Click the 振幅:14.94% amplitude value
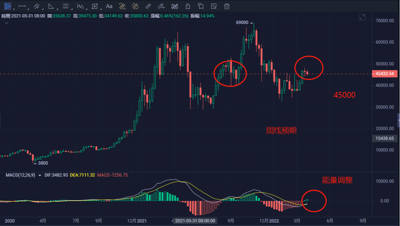This screenshot has height=226, width=400. [203, 16]
